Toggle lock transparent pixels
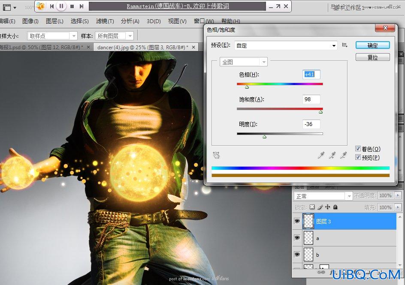This screenshot has height=285, width=405. click(312, 207)
